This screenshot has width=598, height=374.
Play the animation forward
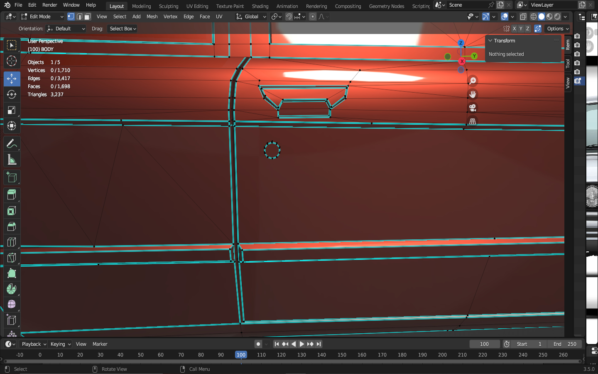coord(302,344)
